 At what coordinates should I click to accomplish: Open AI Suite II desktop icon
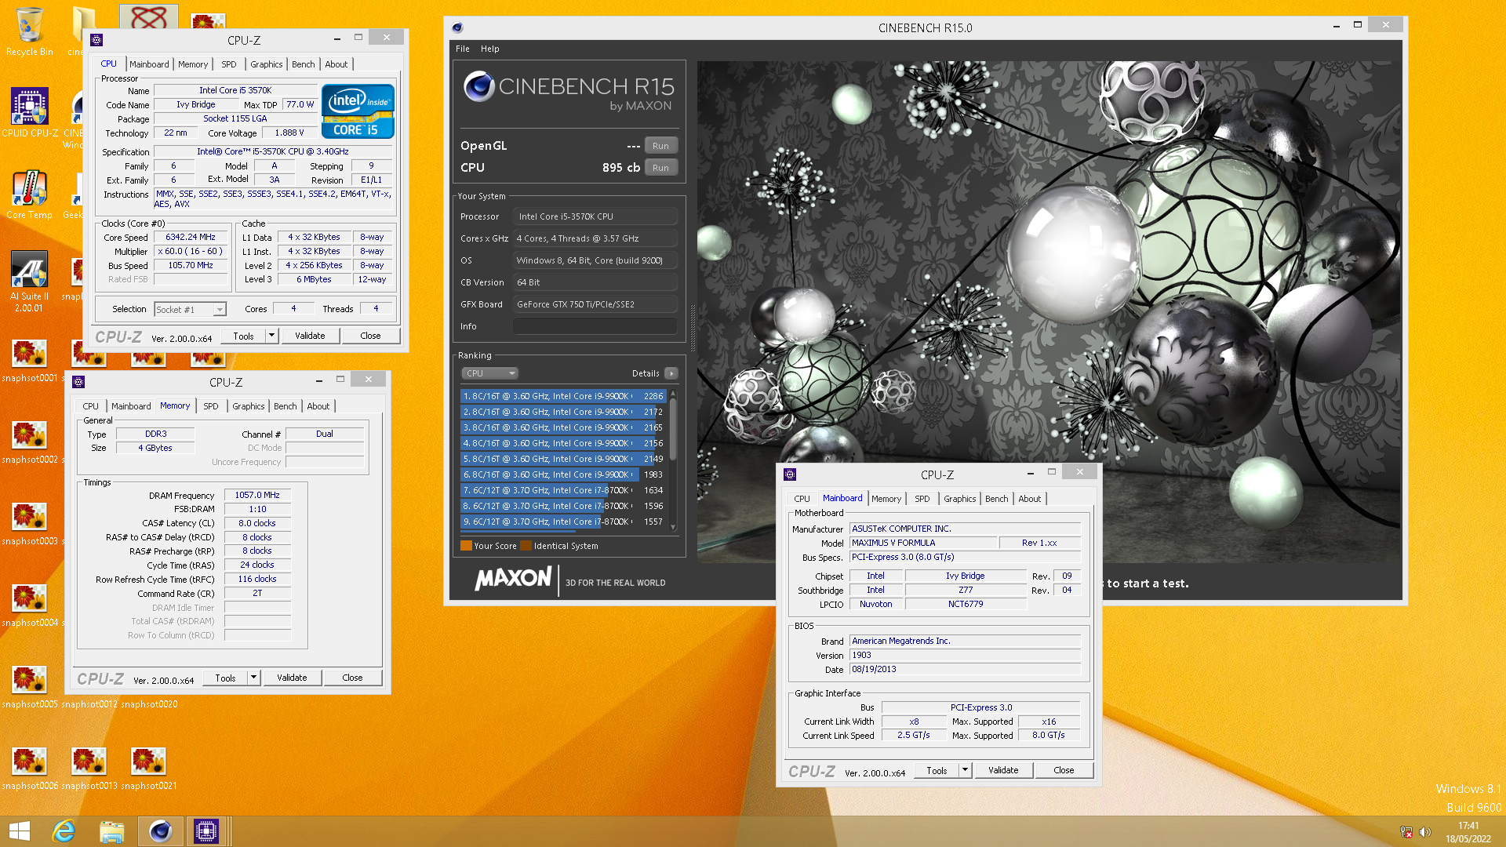pyautogui.click(x=30, y=281)
